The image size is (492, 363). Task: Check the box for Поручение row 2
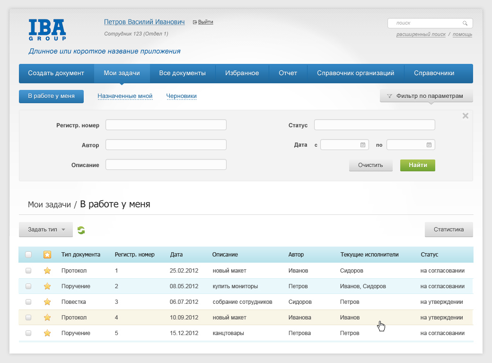(x=28, y=286)
